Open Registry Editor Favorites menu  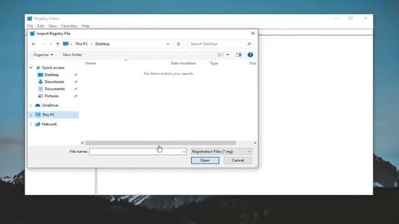point(69,26)
